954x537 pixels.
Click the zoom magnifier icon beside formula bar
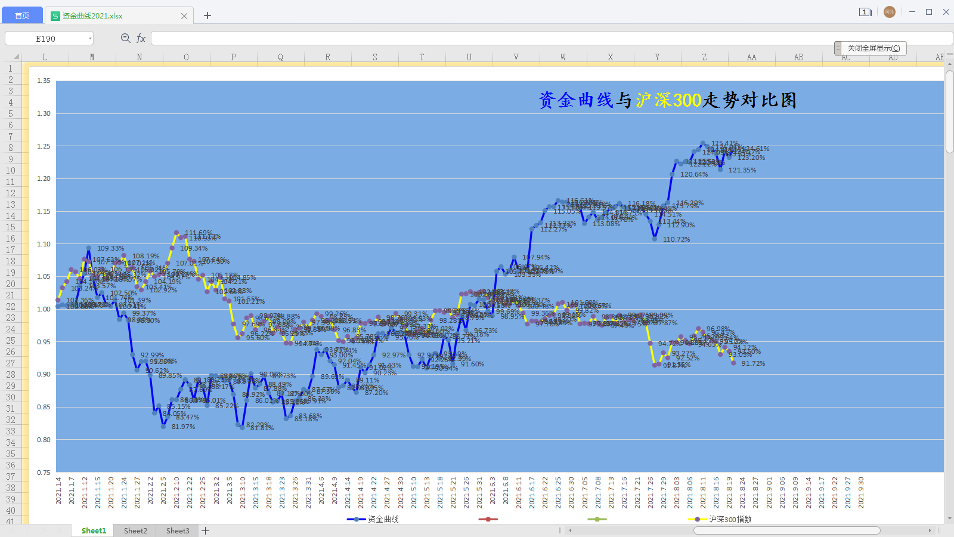[x=125, y=38]
